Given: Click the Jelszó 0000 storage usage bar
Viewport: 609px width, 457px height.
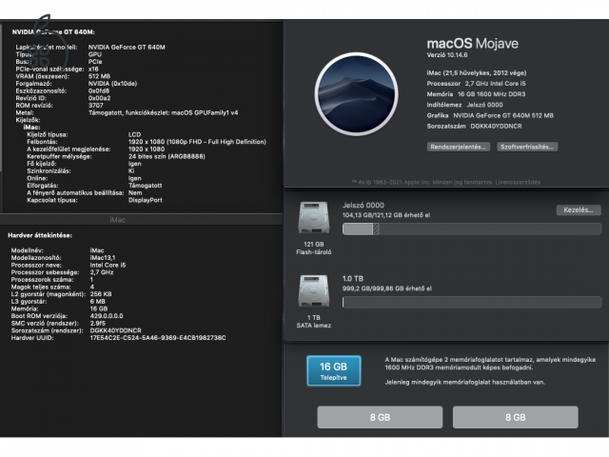Looking at the screenshot, I should click(471, 228).
